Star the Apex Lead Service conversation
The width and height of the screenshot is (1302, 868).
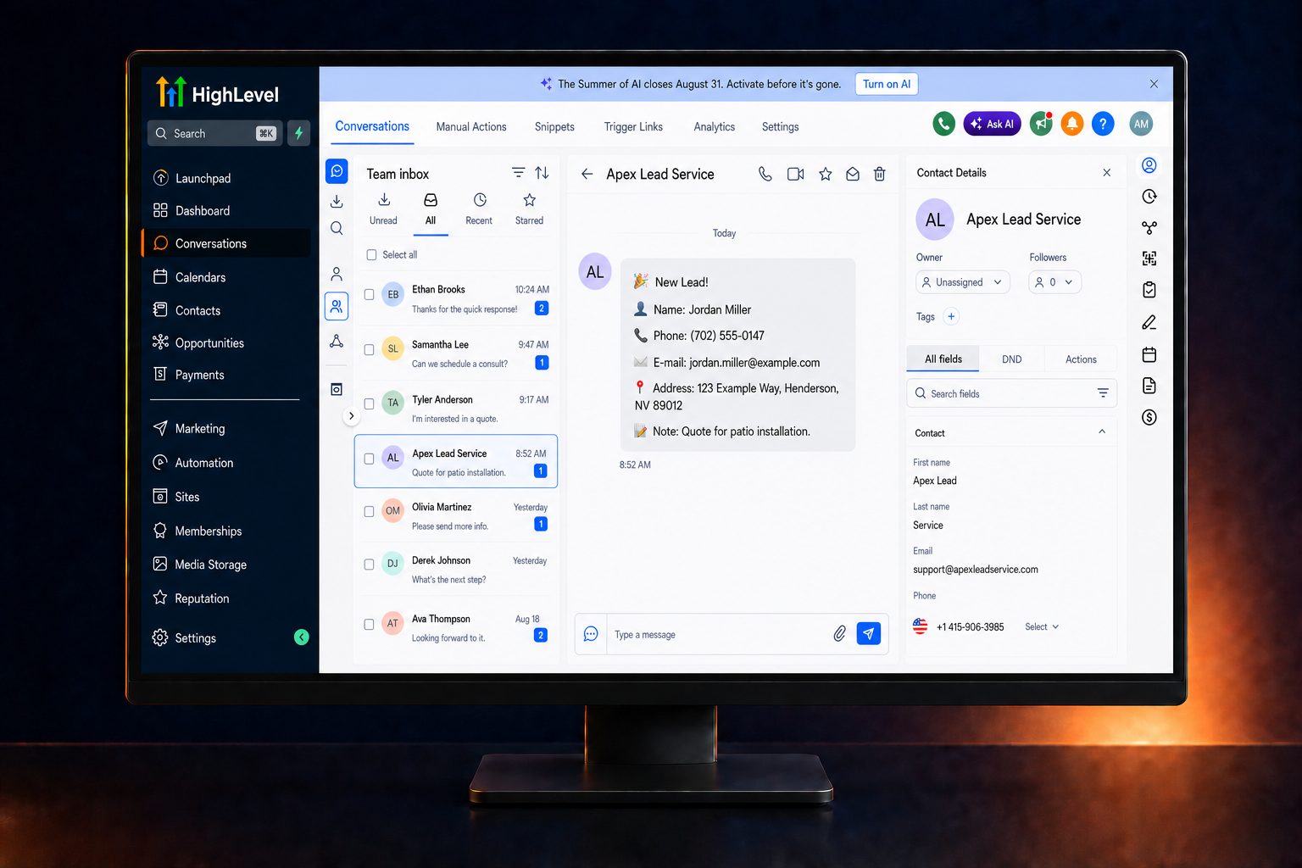point(825,174)
